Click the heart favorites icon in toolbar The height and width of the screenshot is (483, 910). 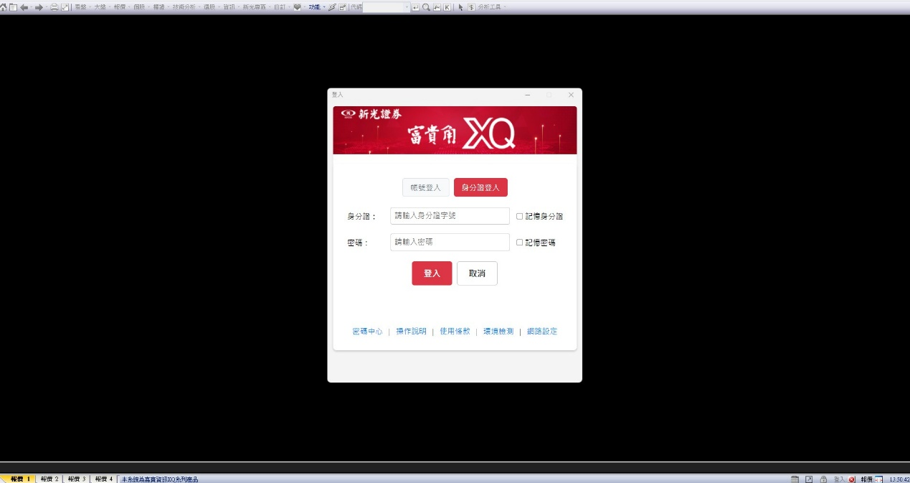point(297,7)
